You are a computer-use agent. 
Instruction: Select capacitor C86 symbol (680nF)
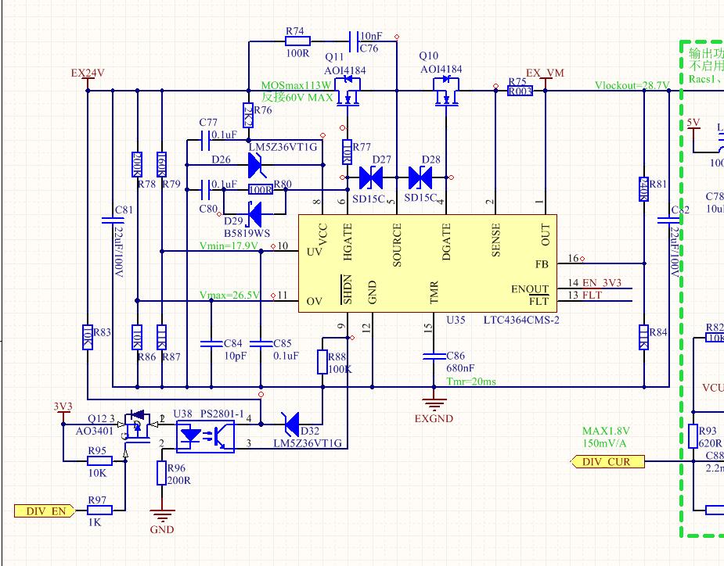[434, 356]
